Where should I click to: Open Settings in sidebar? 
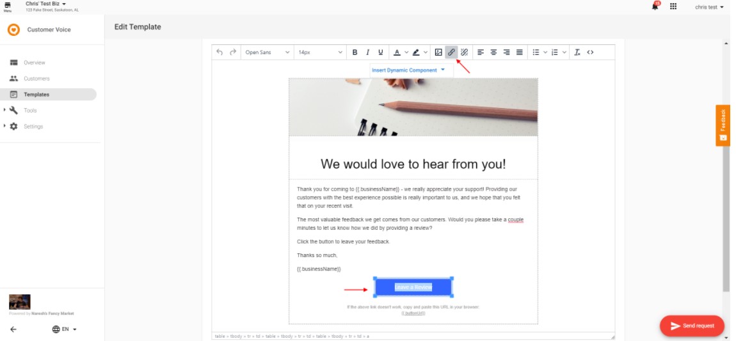point(33,126)
